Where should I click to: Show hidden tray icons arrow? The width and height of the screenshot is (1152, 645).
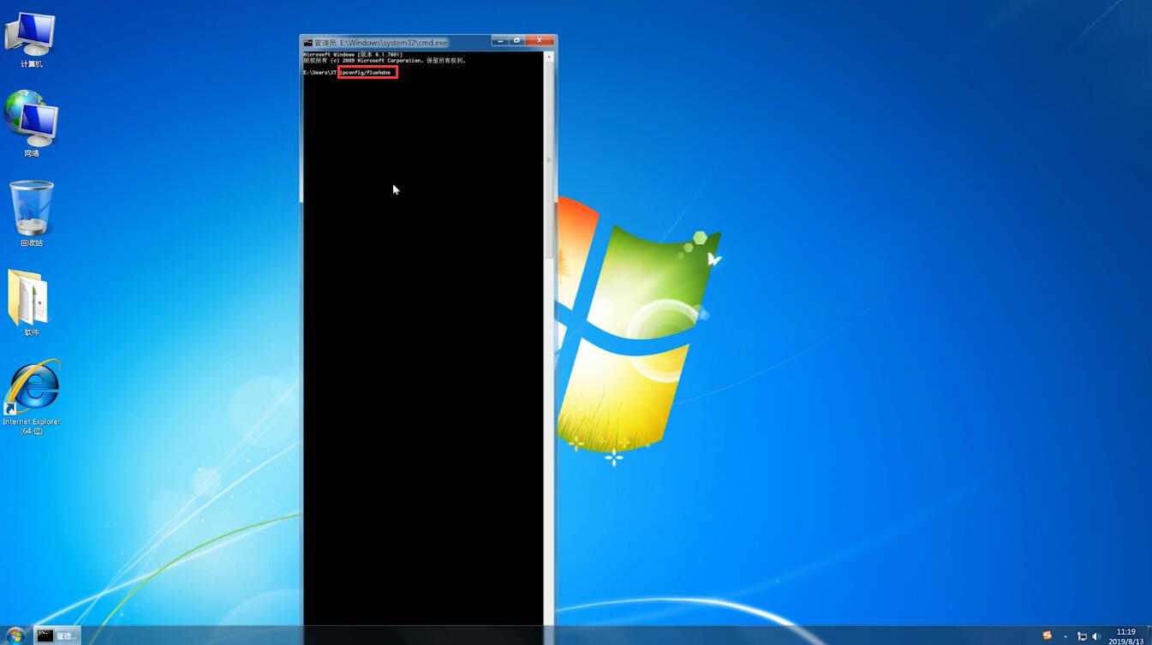tap(1065, 636)
